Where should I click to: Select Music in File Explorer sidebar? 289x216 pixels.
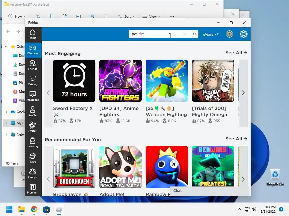point(19,91)
